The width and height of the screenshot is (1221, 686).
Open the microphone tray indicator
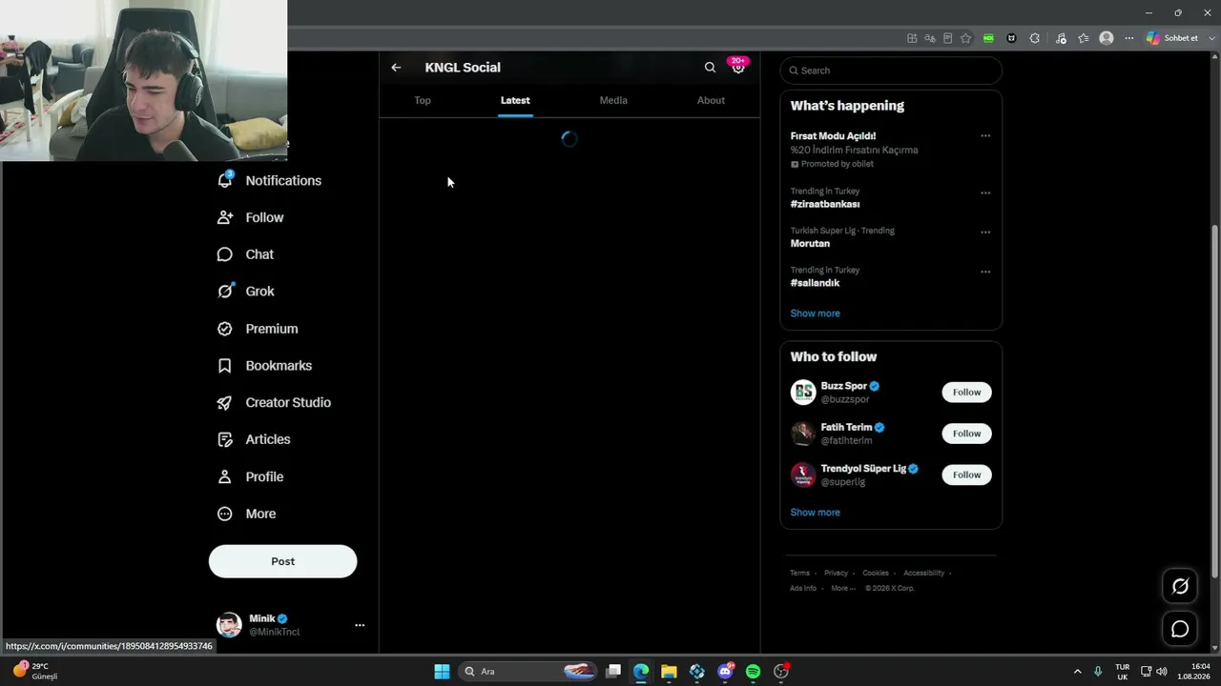pyautogui.click(x=1098, y=672)
